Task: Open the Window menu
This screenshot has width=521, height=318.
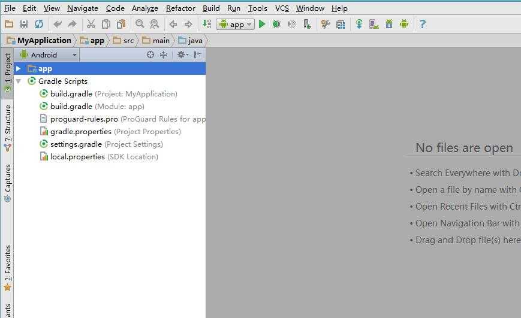Action: [310, 8]
